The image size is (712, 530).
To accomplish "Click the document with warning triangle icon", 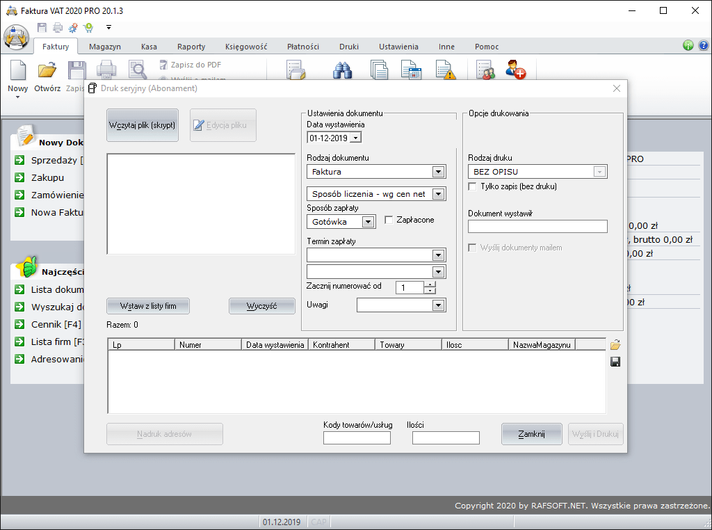I will click(446, 70).
